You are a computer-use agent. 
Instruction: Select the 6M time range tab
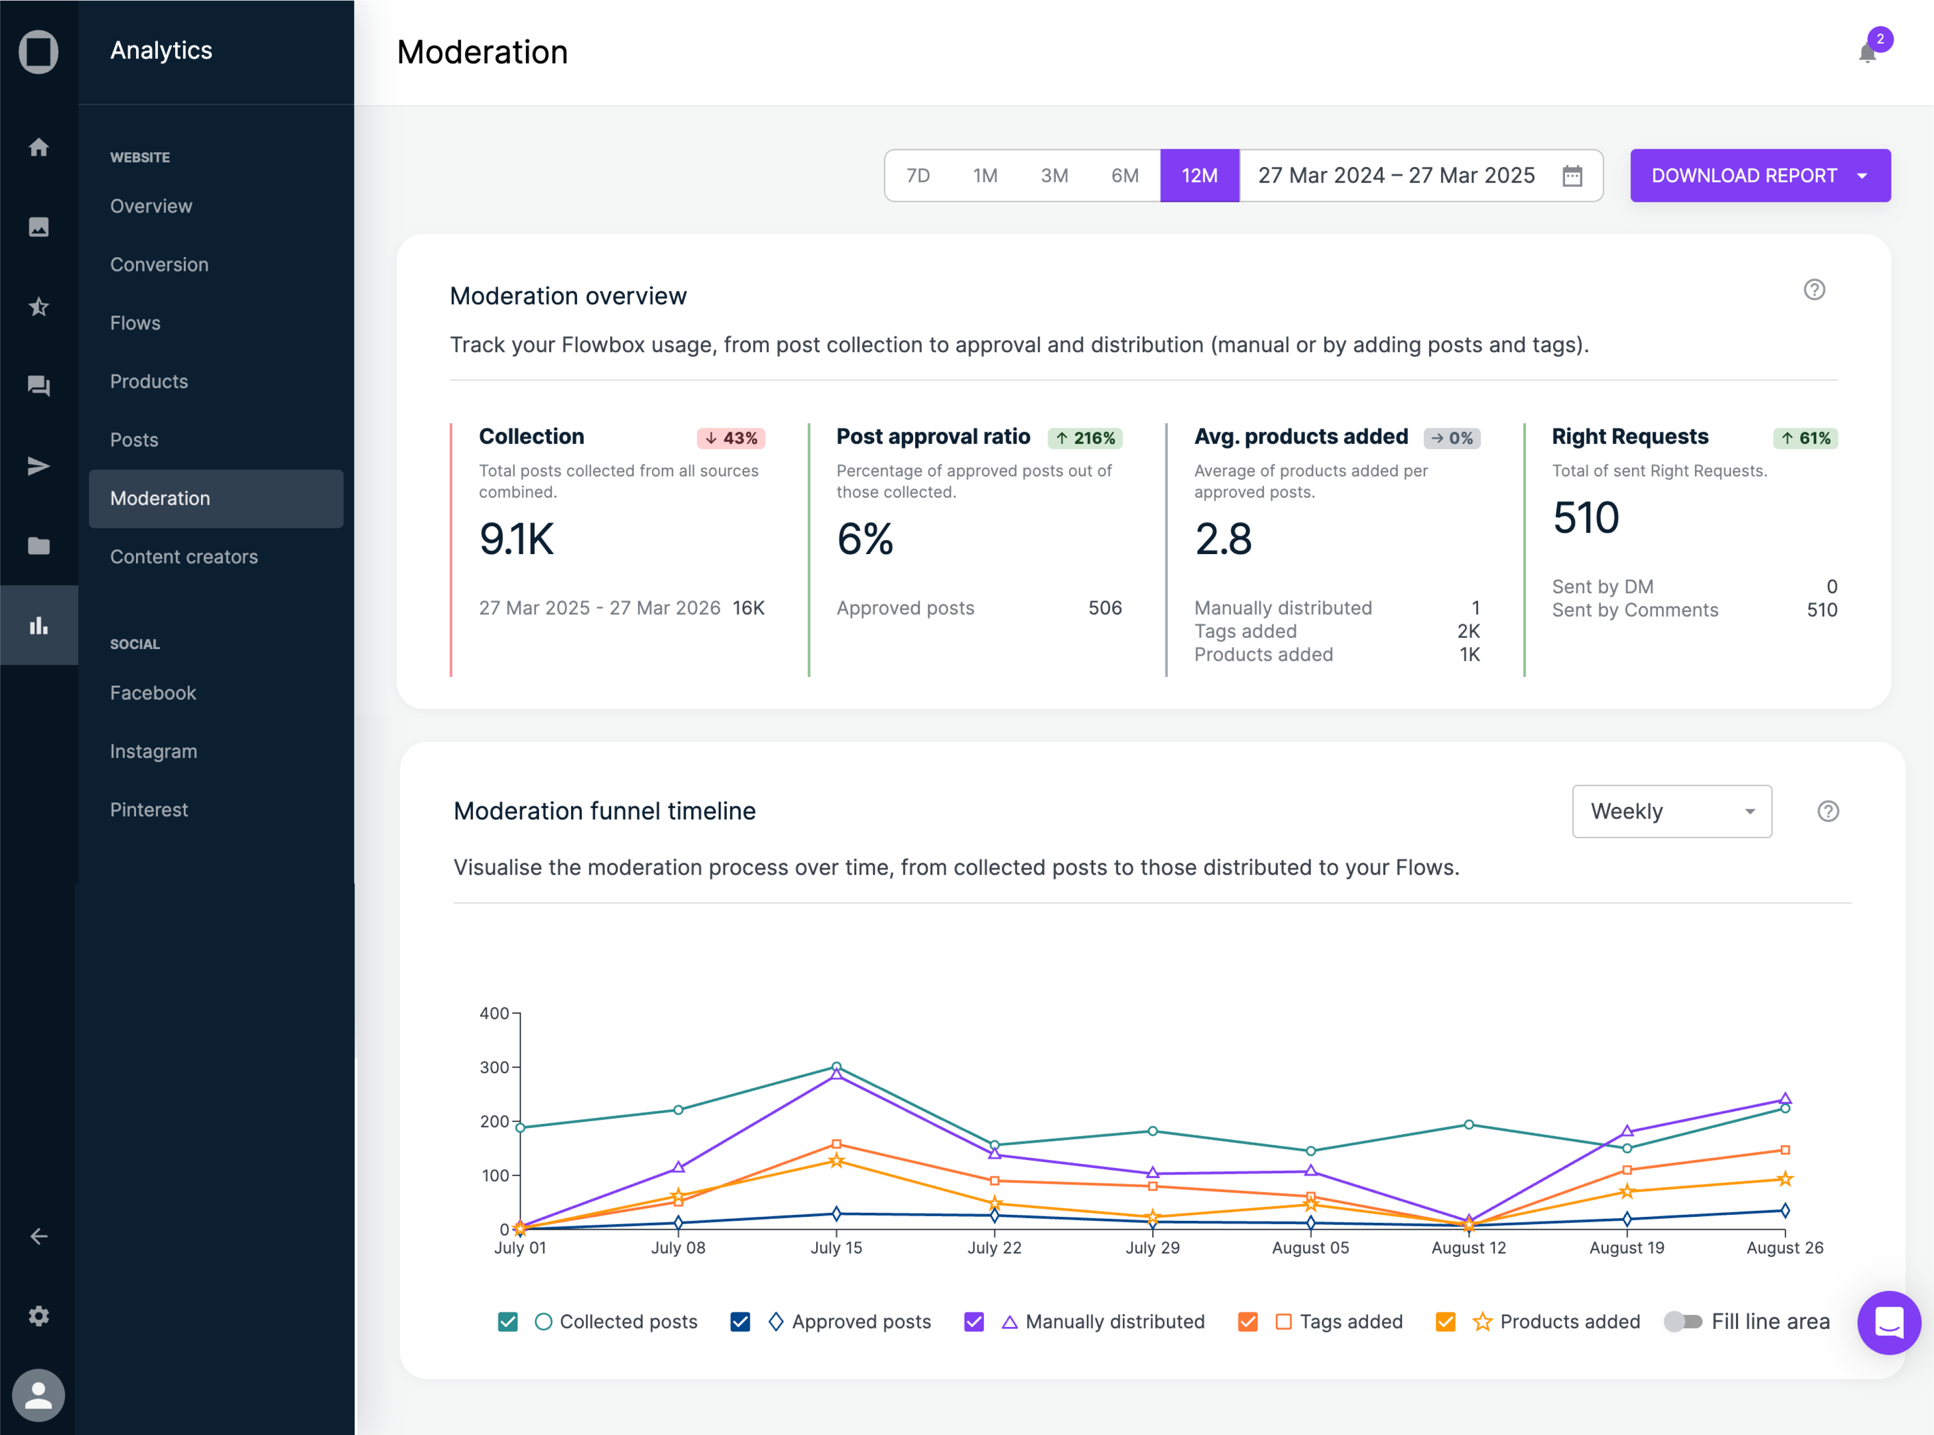(x=1124, y=176)
